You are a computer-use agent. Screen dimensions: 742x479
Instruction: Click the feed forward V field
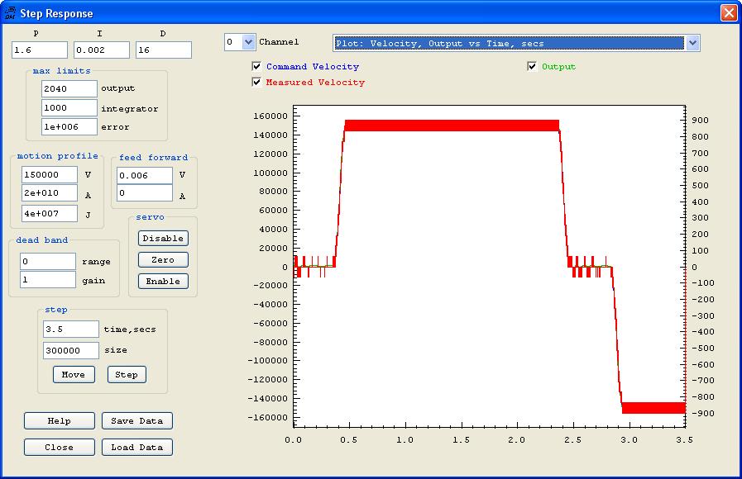[x=144, y=176]
